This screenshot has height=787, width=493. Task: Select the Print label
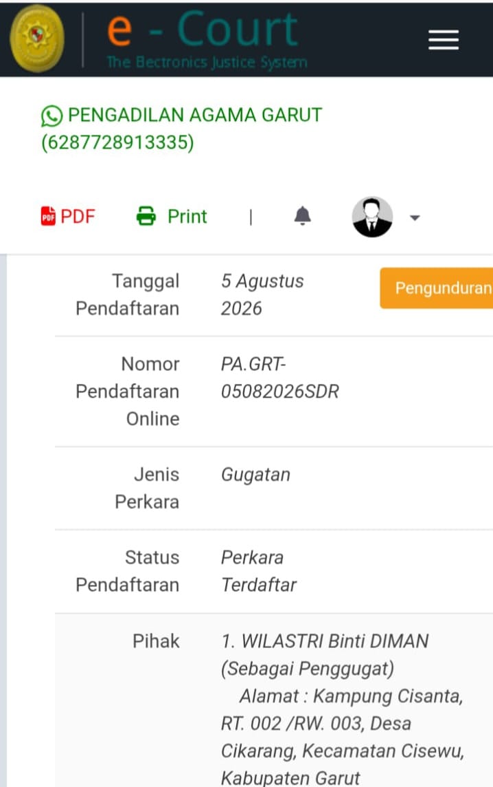pyautogui.click(x=187, y=216)
